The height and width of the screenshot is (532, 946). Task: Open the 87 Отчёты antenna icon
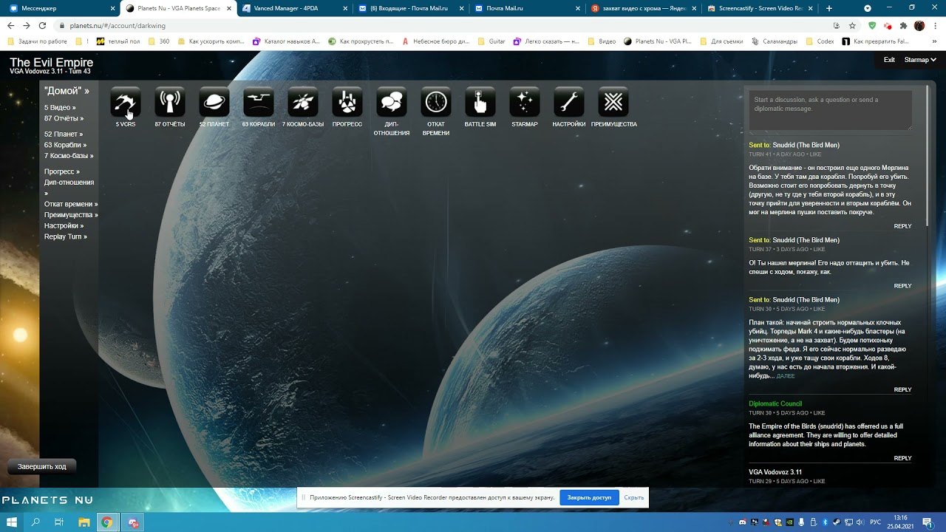click(170, 102)
